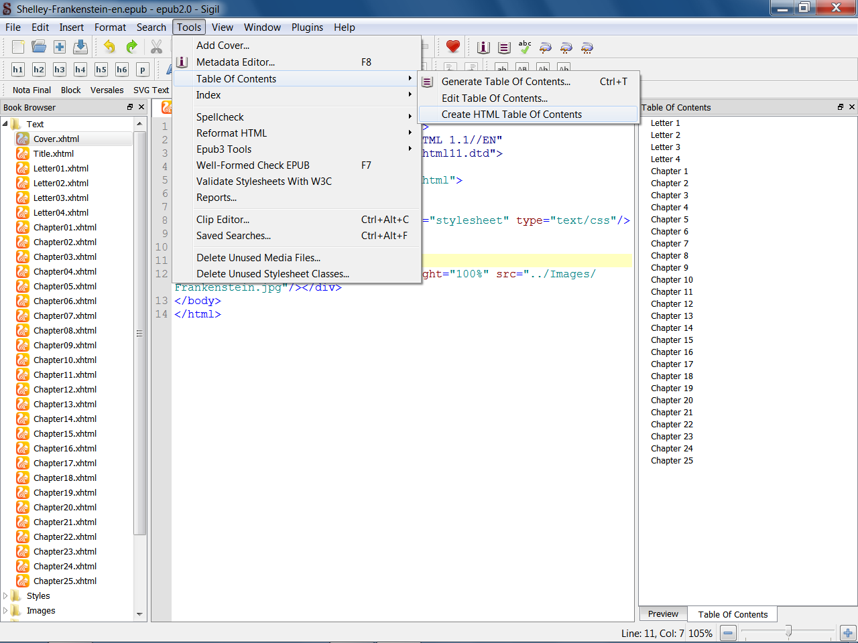This screenshot has height=643, width=858.
Task: Click the Save download-arrow toolbar icon
Action: click(x=80, y=47)
